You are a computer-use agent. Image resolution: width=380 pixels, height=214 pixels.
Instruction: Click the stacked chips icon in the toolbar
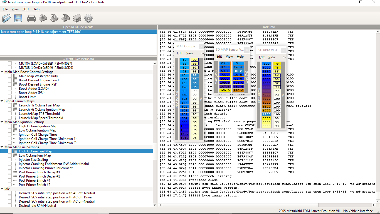click(x=77, y=19)
